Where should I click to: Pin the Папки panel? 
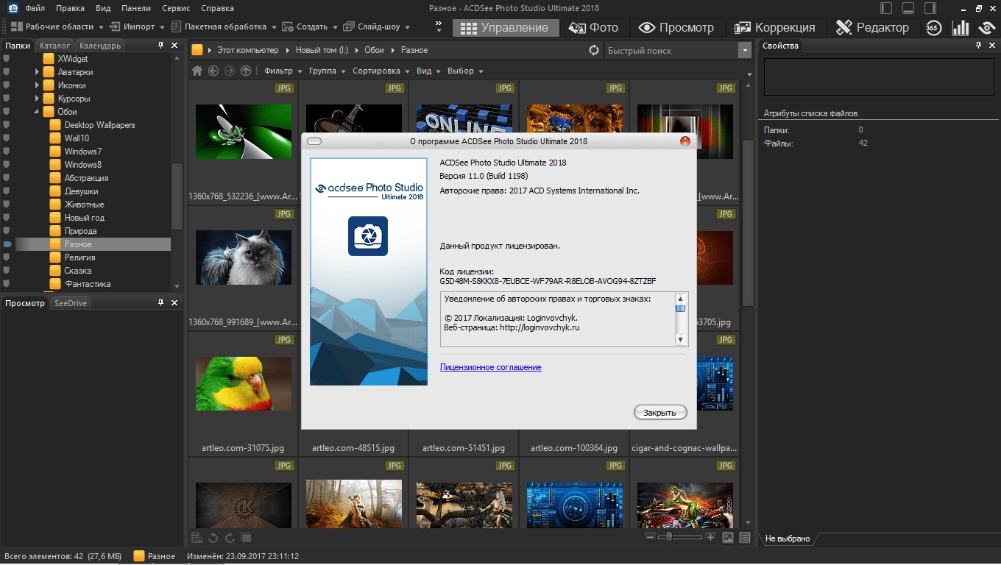click(161, 46)
